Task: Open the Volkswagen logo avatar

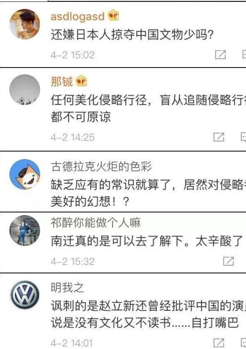Action: [x=25, y=295]
